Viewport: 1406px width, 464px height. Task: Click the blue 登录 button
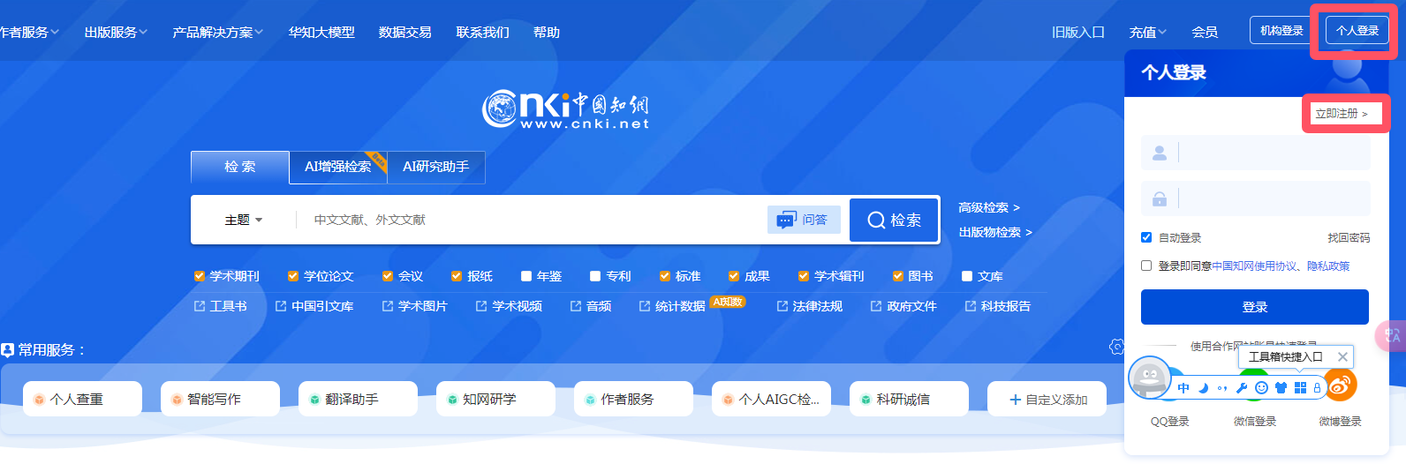coord(1255,307)
